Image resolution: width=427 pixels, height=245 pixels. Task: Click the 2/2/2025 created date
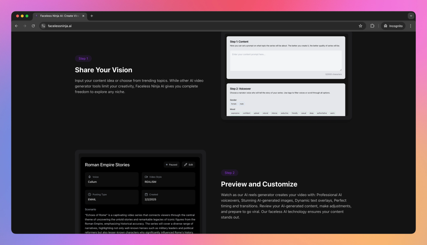point(150,200)
